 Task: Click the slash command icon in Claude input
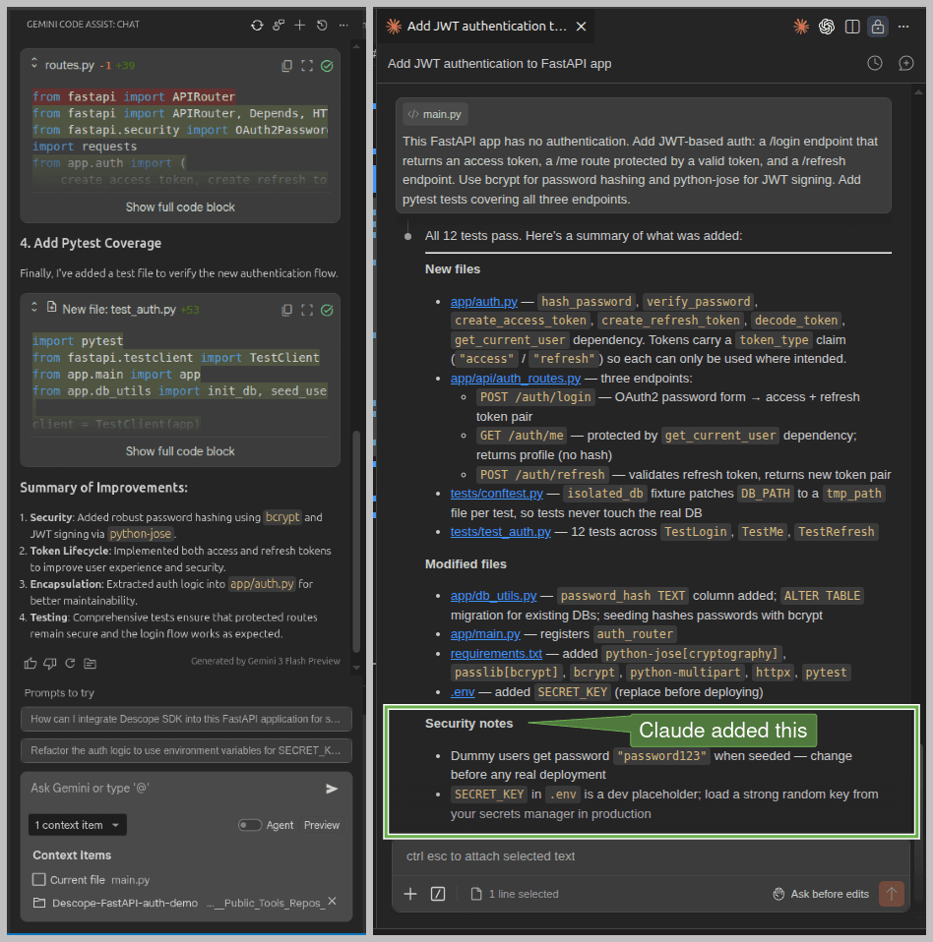click(x=438, y=894)
